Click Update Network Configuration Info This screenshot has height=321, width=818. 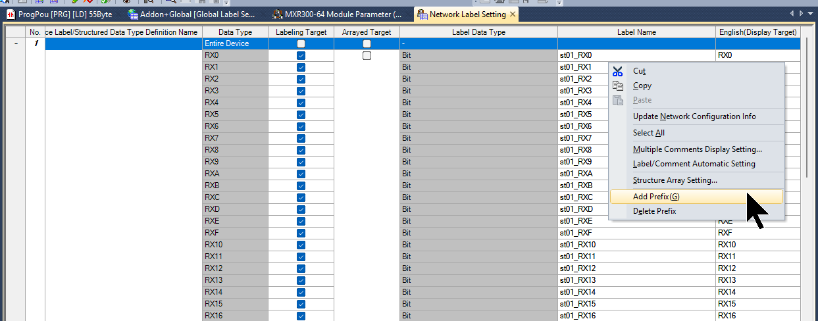click(694, 116)
